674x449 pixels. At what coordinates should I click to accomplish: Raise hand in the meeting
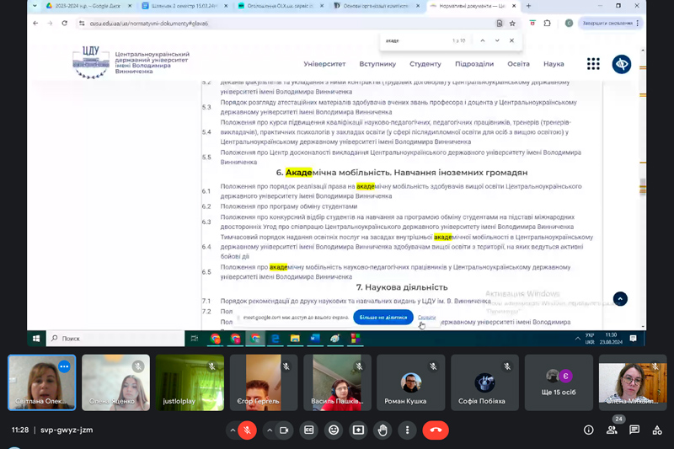[x=383, y=430]
